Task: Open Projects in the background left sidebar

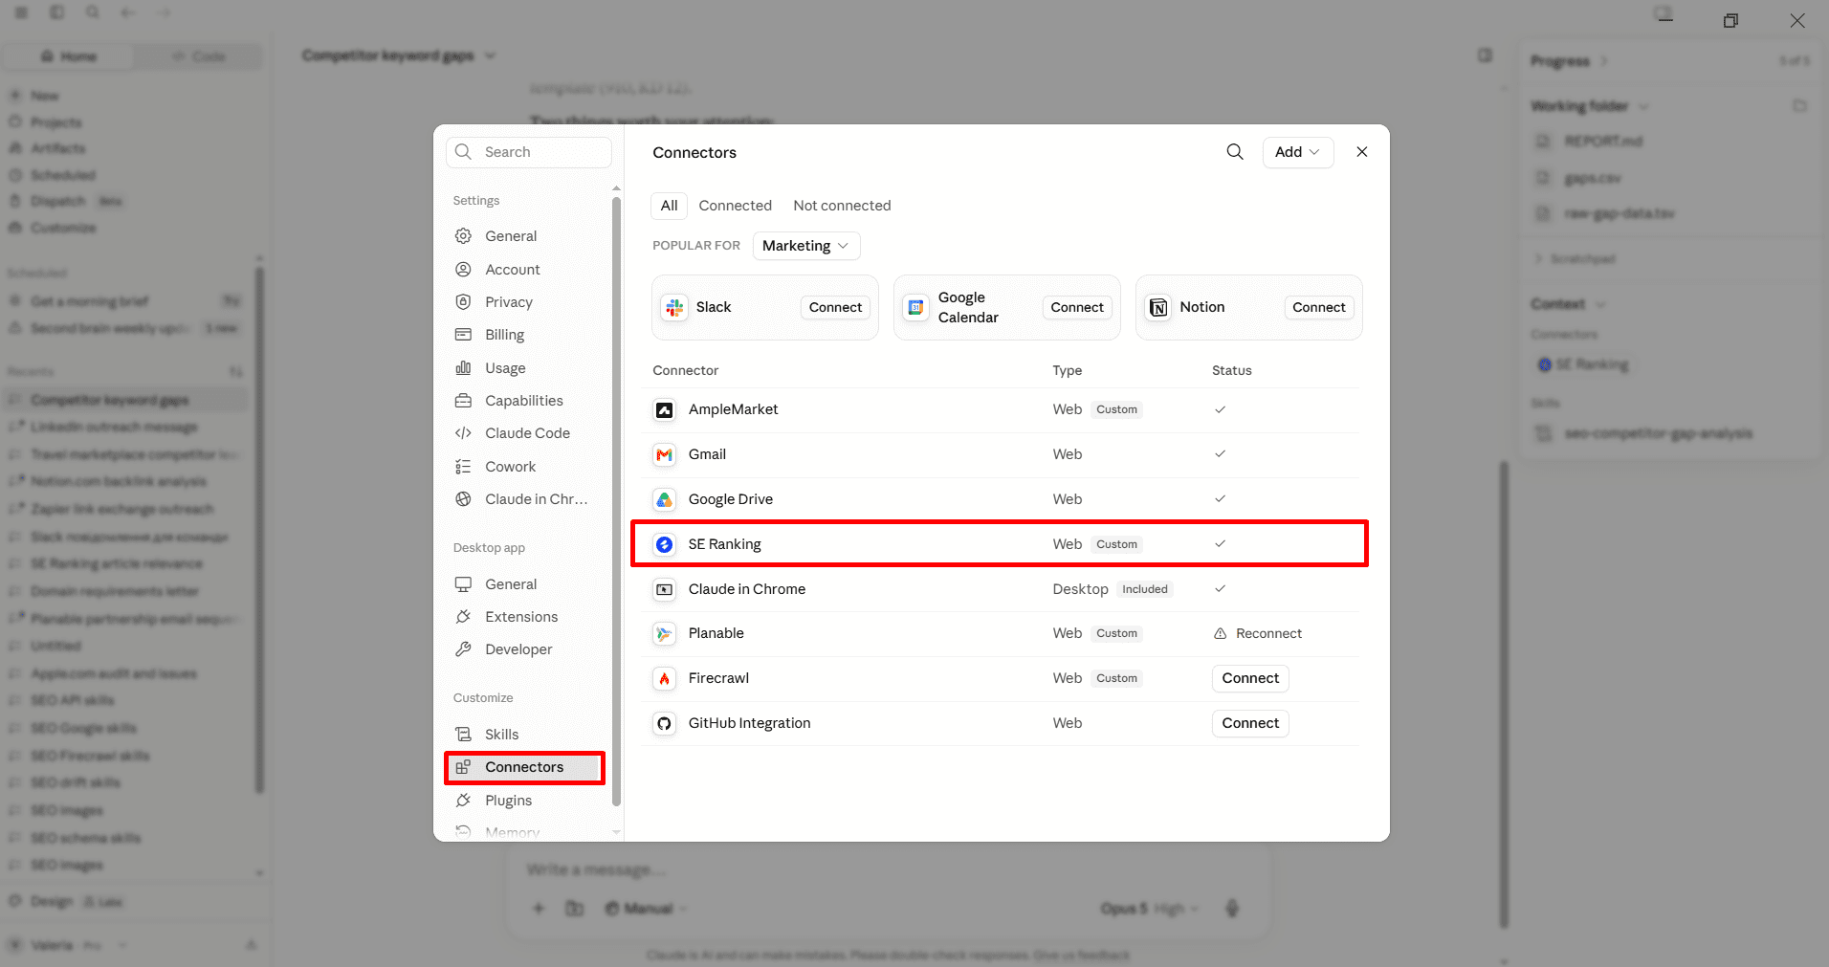Action: pyautogui.click(x=55, y=122)
